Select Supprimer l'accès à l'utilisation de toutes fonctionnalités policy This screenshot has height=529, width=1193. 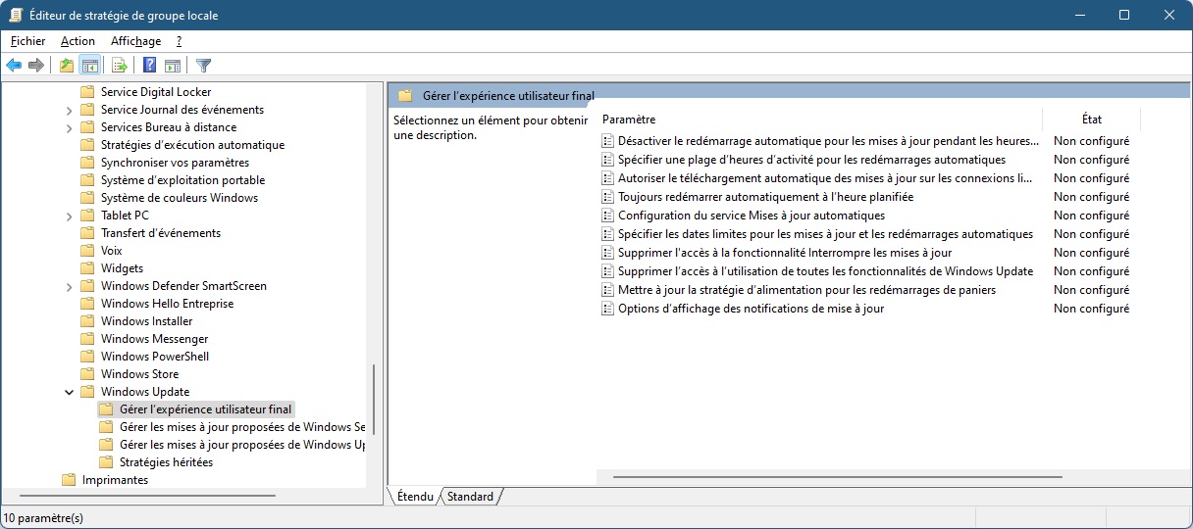coord(825,271)
